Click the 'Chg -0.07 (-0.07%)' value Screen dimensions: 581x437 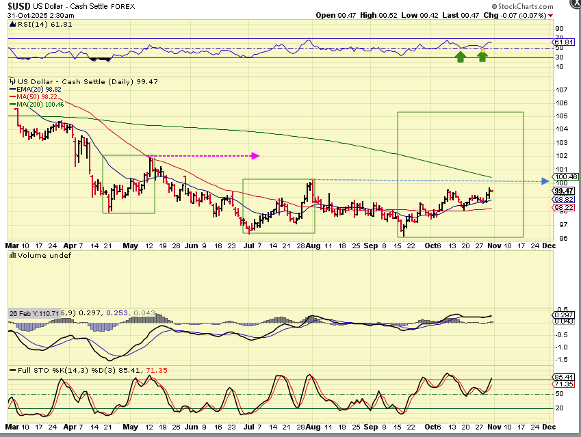515,15
